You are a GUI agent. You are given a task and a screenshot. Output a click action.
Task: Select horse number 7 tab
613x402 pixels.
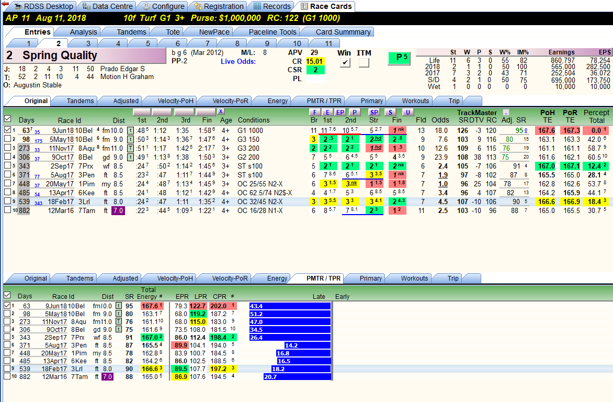point(207,43)
